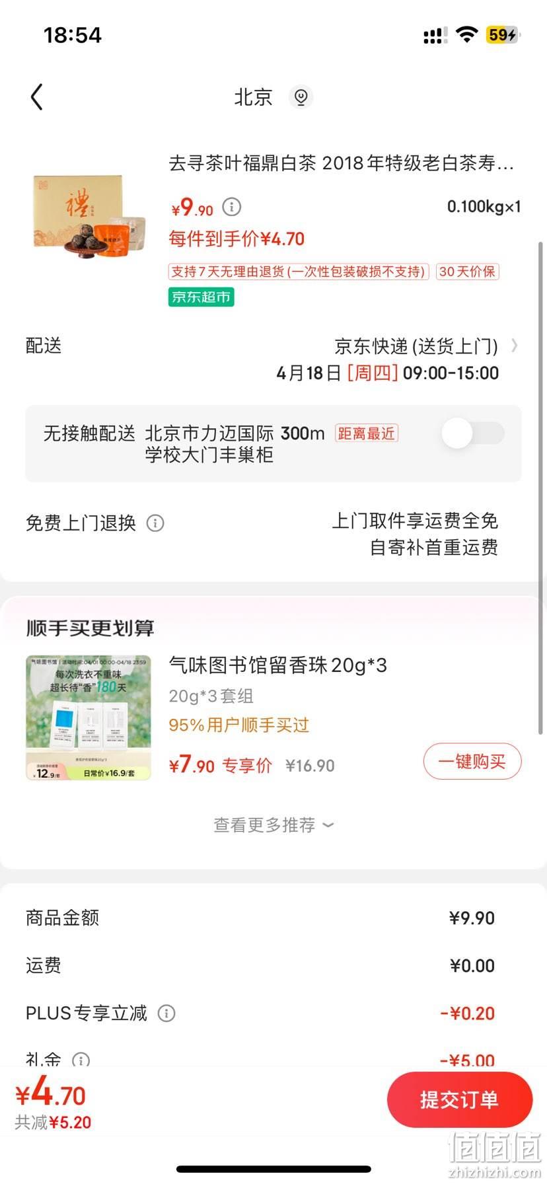
Task: Tap the 支持7天无理由退货 policy tag
Action: pyautogui.click(x=299, y=272)
